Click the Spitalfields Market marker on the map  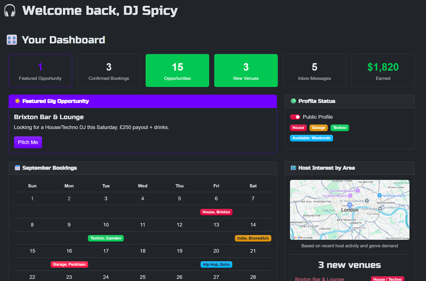(x=379, y=195)
